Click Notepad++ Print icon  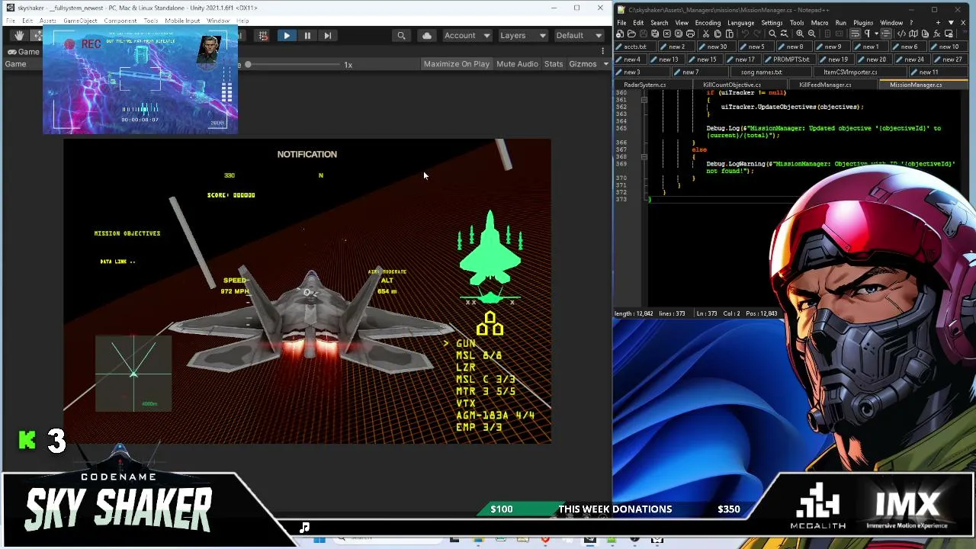(x=691, y=34)
